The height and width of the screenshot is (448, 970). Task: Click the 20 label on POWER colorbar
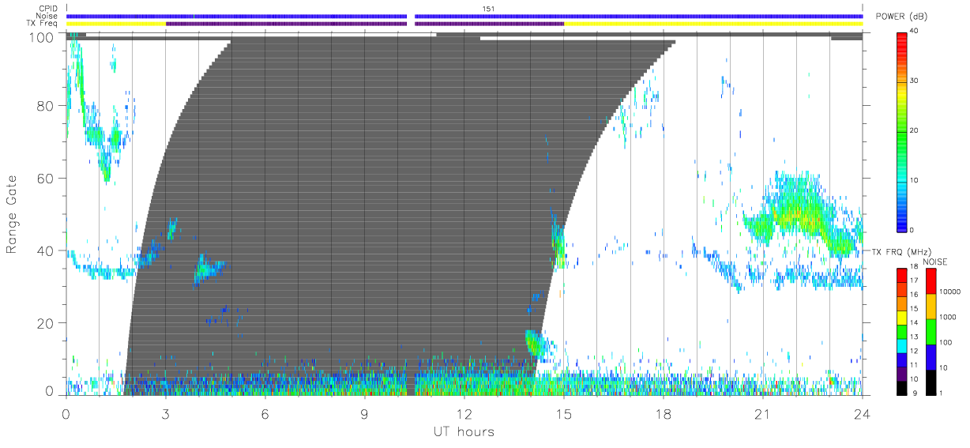[x=915, y=130]
